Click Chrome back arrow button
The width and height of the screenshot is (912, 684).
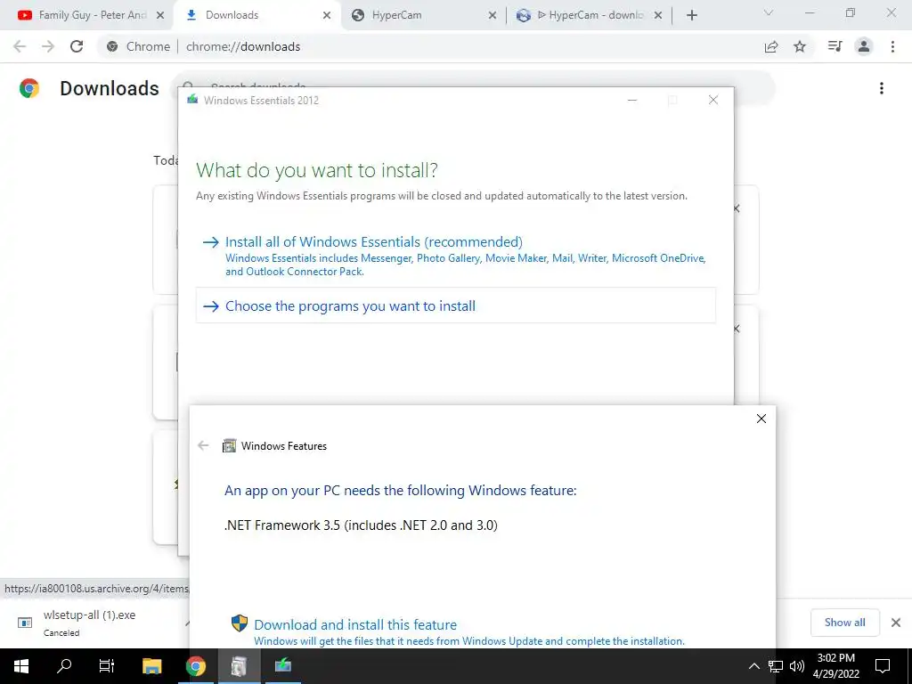(20, 46)
